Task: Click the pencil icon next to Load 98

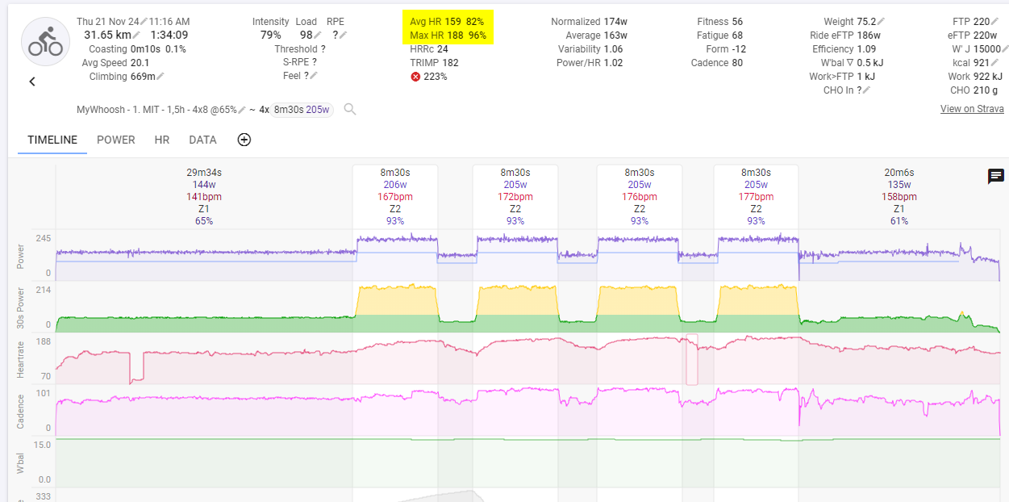Action: (319, 36)
